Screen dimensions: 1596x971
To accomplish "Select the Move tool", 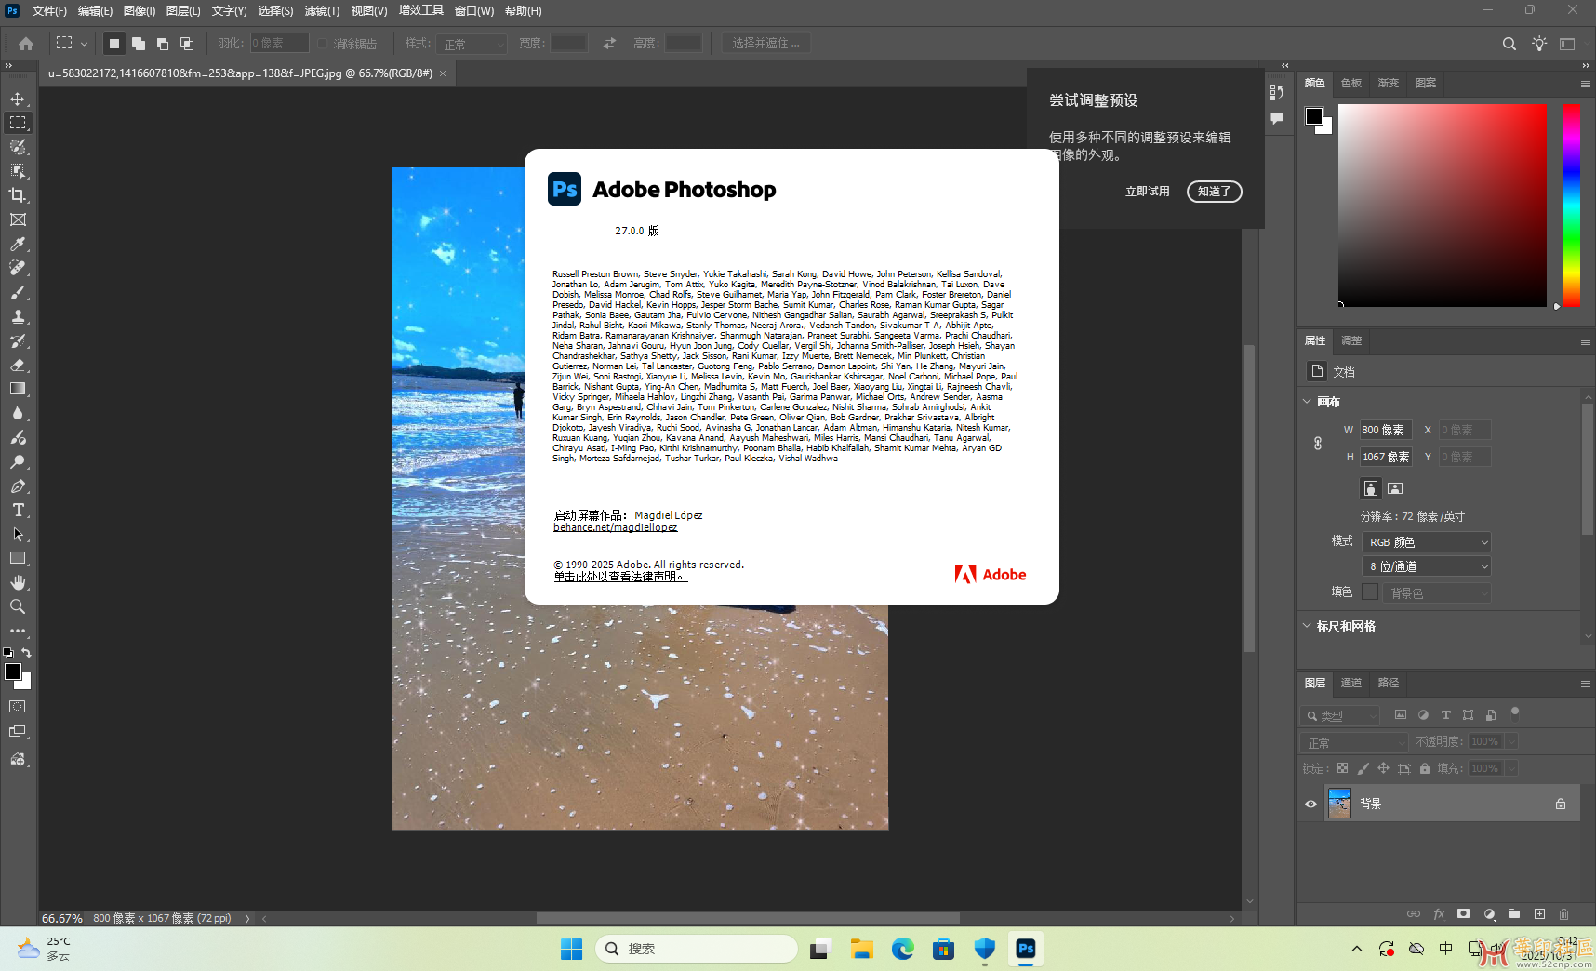I will pyautogui.click(x=18, y=98).
